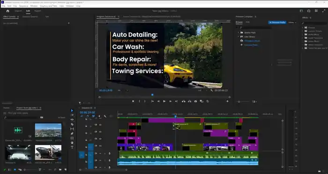Image resolution: width=328 pixels, height=174 pixels.
Task: Open the Menu dropdown in Premiere Composer
Action: [x=292, y=23]
